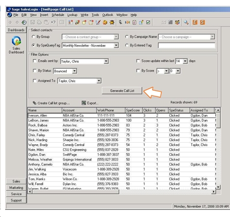Click the save disk toolbar icon
The image size is (230, 217).
33,22
